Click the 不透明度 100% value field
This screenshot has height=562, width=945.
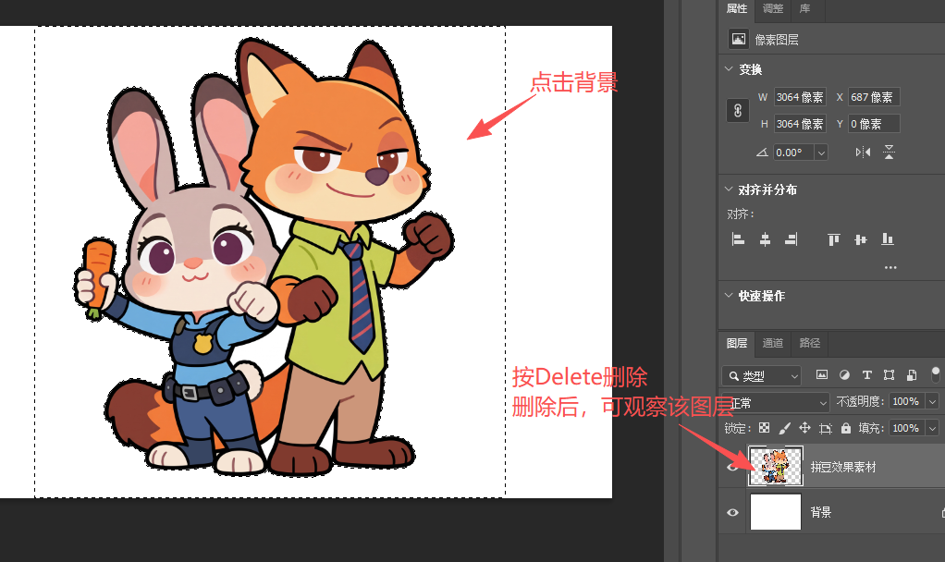(x=908, y=401)
